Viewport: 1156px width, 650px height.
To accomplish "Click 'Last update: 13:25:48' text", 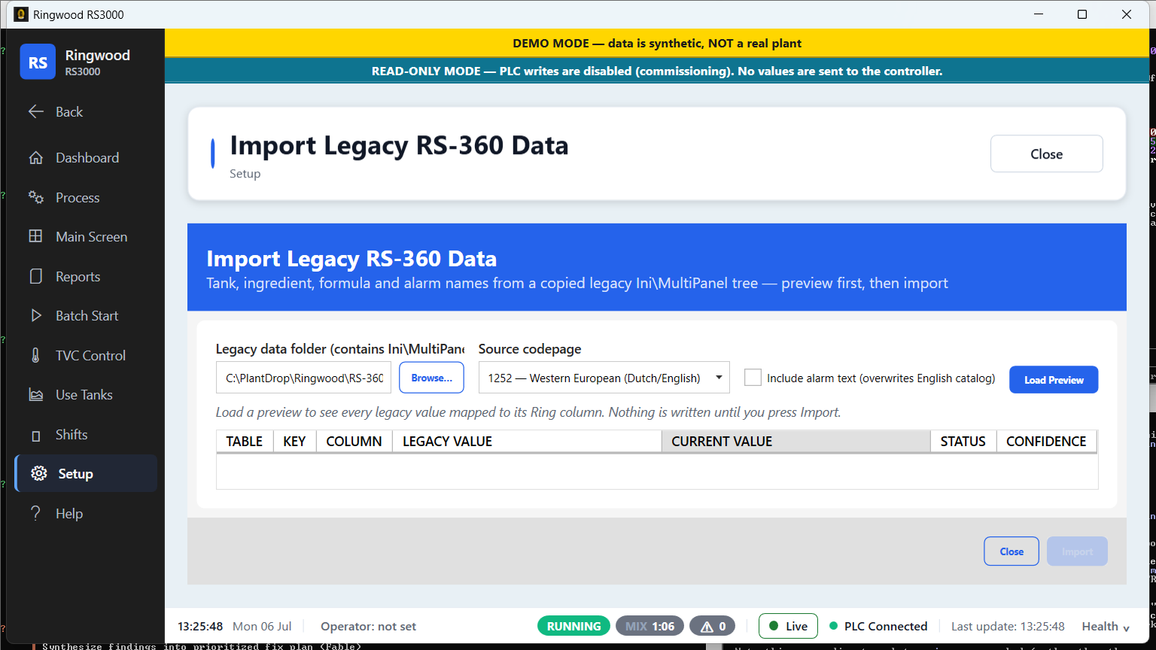I will point(1008,626).
